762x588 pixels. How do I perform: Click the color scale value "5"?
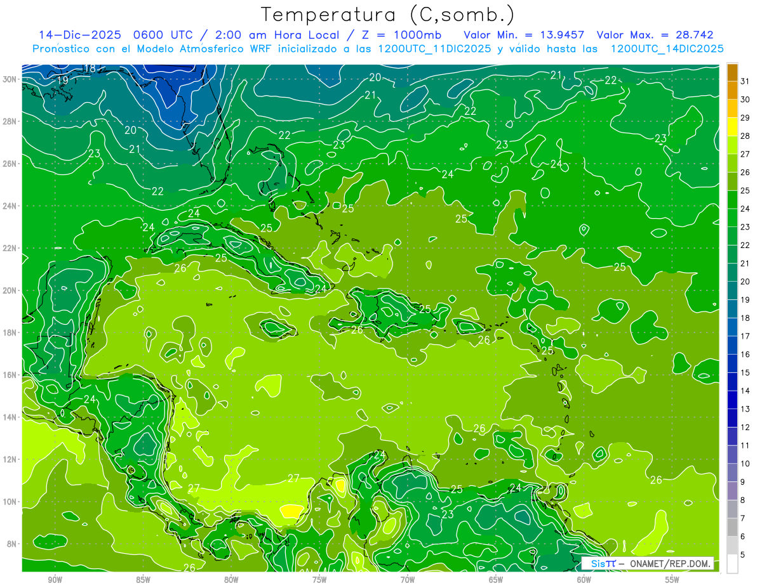(x=743, y=555)
